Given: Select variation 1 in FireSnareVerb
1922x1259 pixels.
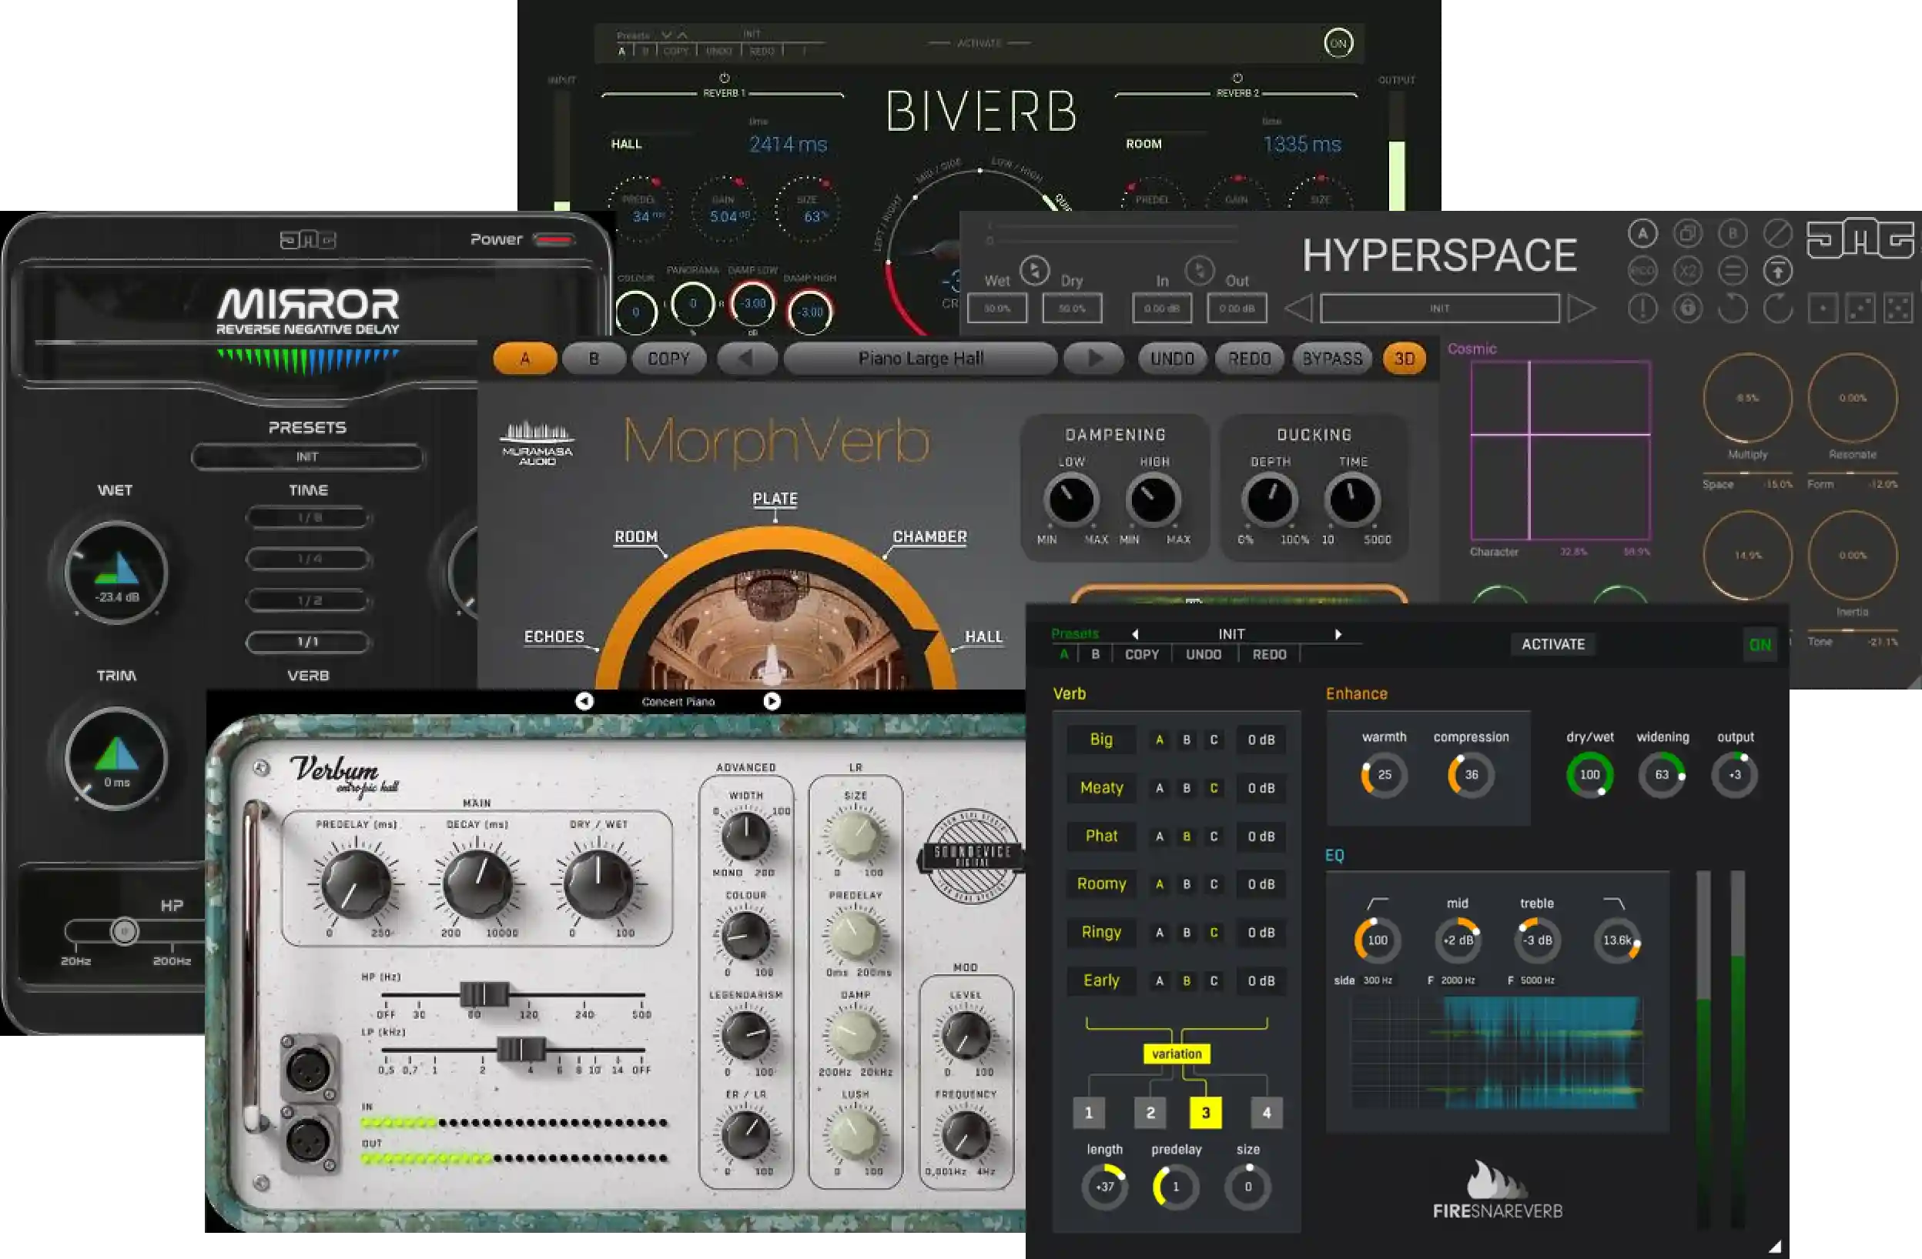Looking at the screenshot, I should point(1089,1113).
